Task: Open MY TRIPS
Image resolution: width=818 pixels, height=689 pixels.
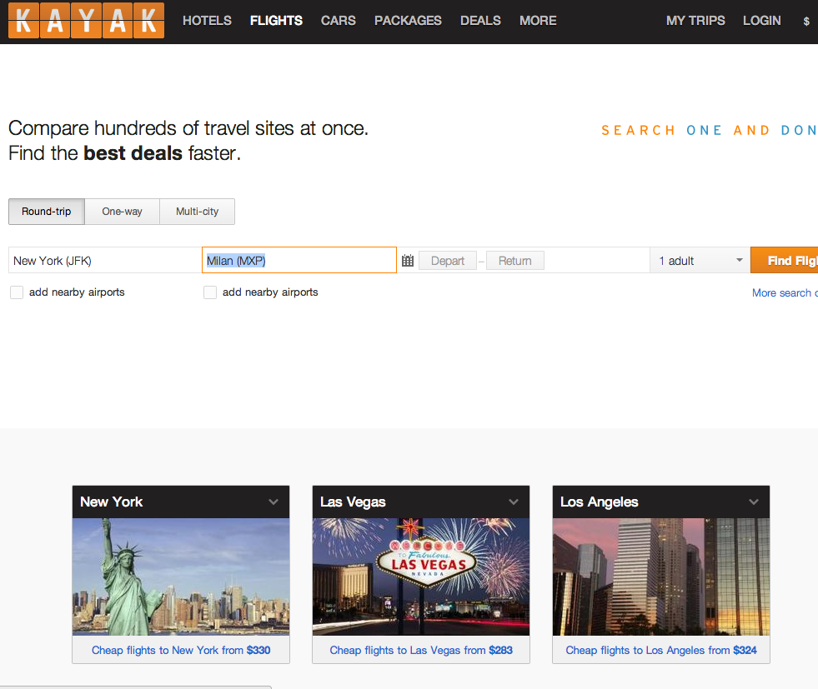Action: 695,20
